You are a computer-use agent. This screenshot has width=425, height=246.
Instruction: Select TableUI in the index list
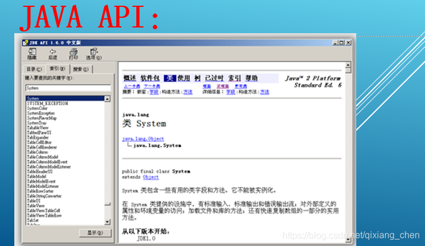click(34, 201)
